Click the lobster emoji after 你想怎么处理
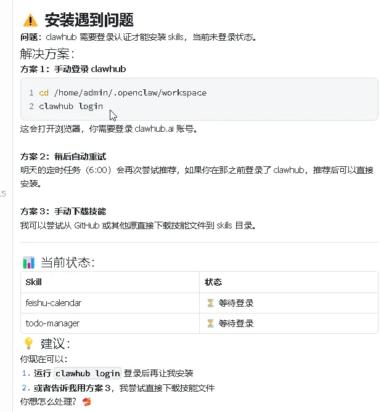This screenshot has width=381, height=412. (86, 402)
